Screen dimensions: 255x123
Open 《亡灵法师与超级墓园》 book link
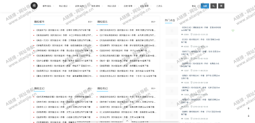coord(128,112)
